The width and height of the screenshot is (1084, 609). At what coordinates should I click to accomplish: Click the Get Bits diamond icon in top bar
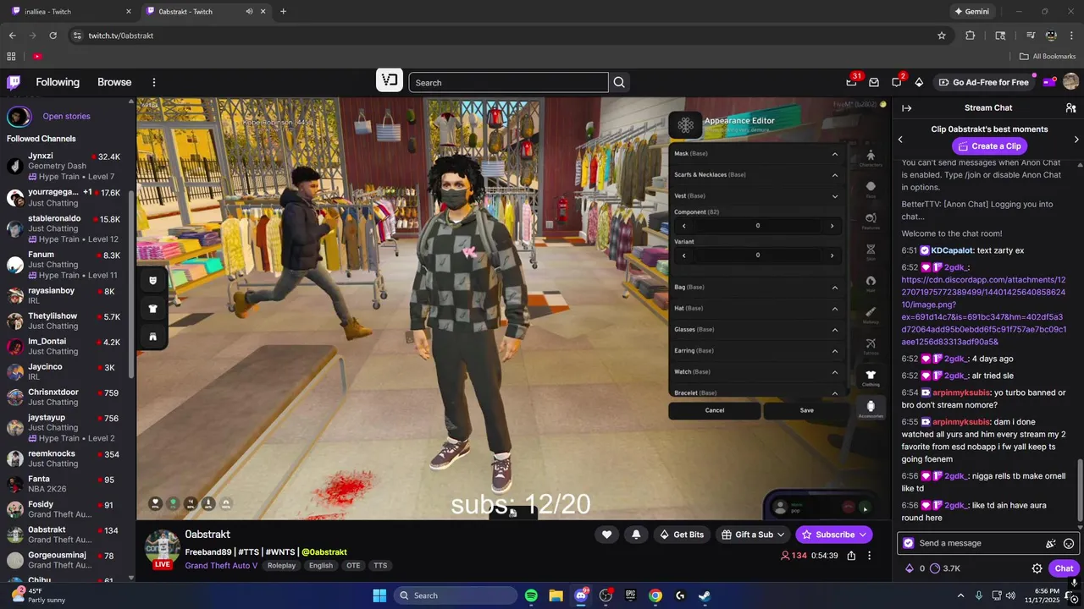tap(919, 82)
